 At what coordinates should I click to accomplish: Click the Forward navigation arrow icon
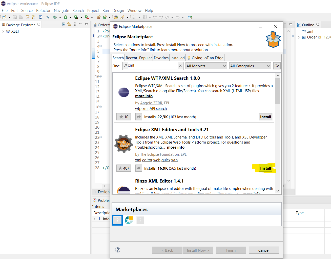pyautogui.click(x=178, y=17)
